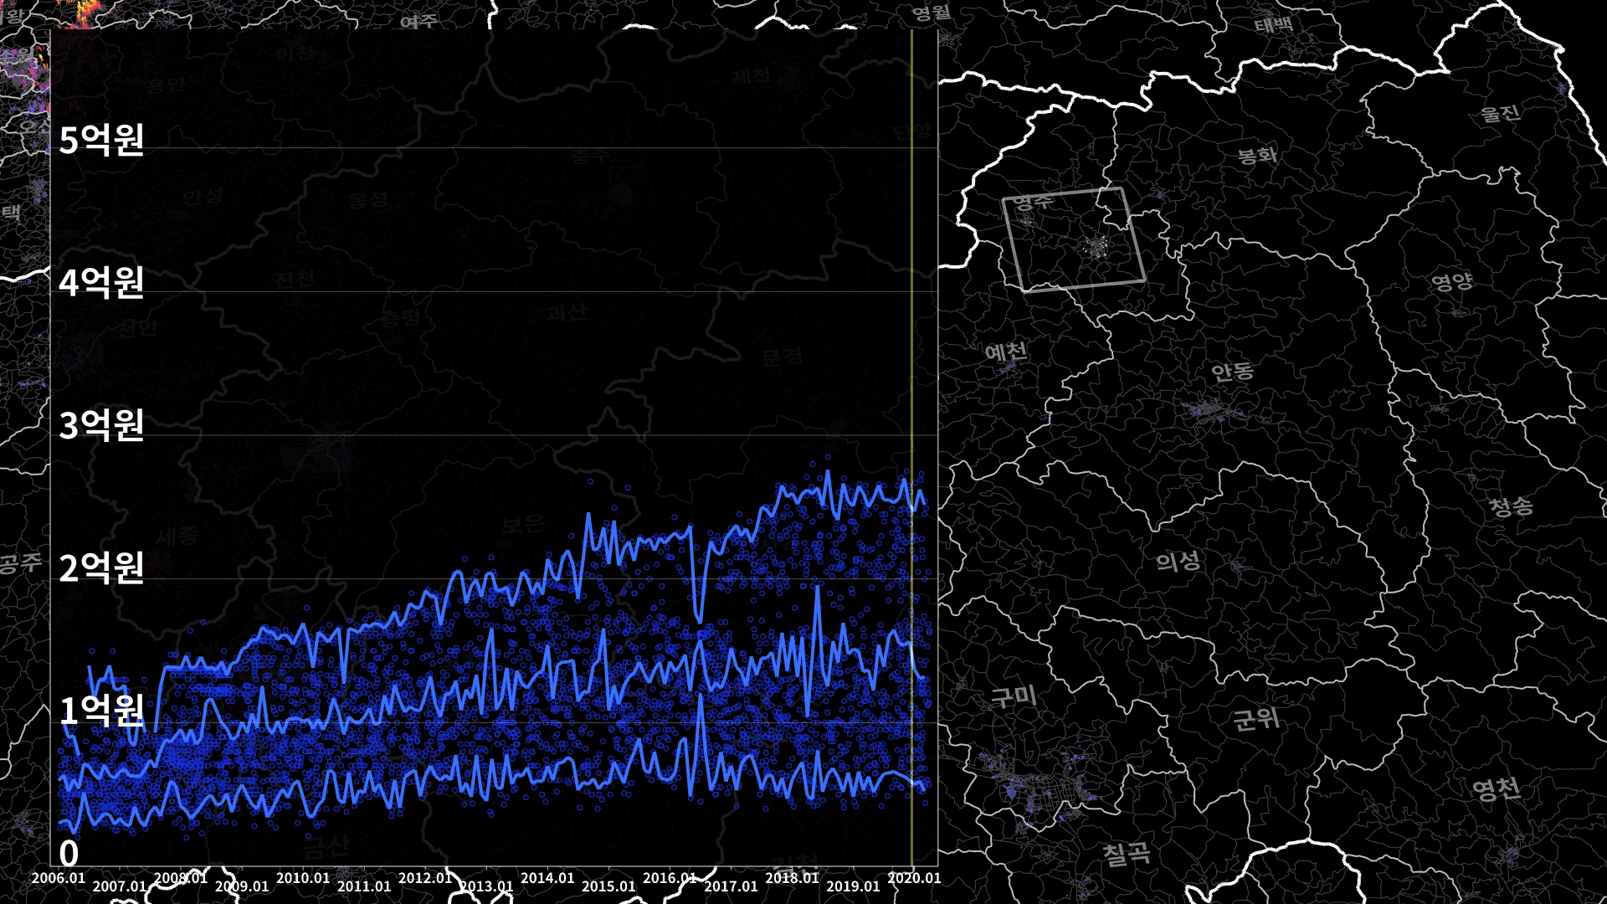
Task: Click the 2020.01 date on the timeline axis
Action: (914, 878)
